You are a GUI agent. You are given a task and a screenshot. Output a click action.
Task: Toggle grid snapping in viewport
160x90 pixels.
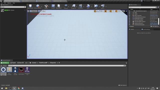pyautogui.click(x=106, y=11)
